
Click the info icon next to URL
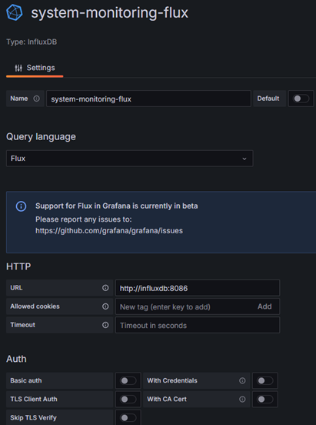pyautogui.click(x=105, y=288)
